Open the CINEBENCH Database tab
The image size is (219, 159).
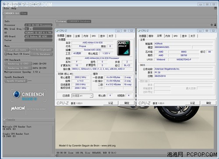pos(79,21)
